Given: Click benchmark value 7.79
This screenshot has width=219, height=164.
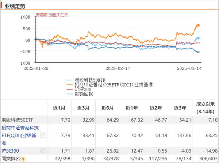Looking at the screenshot, I should pos(66,136).
